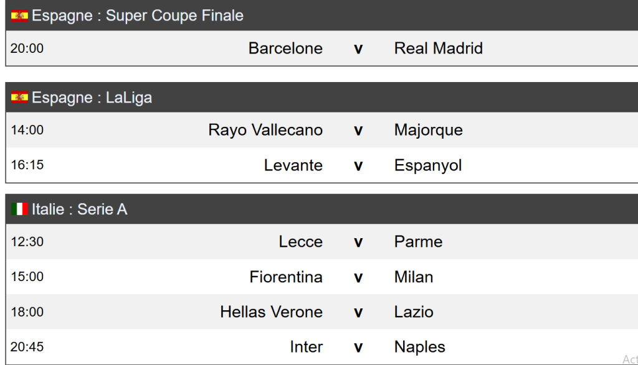Image resolution: width=638 pixels, height=365 pixels.
Task: Open the Espagne : Super Coupe Finale header
Action: [x=138, y=16]
